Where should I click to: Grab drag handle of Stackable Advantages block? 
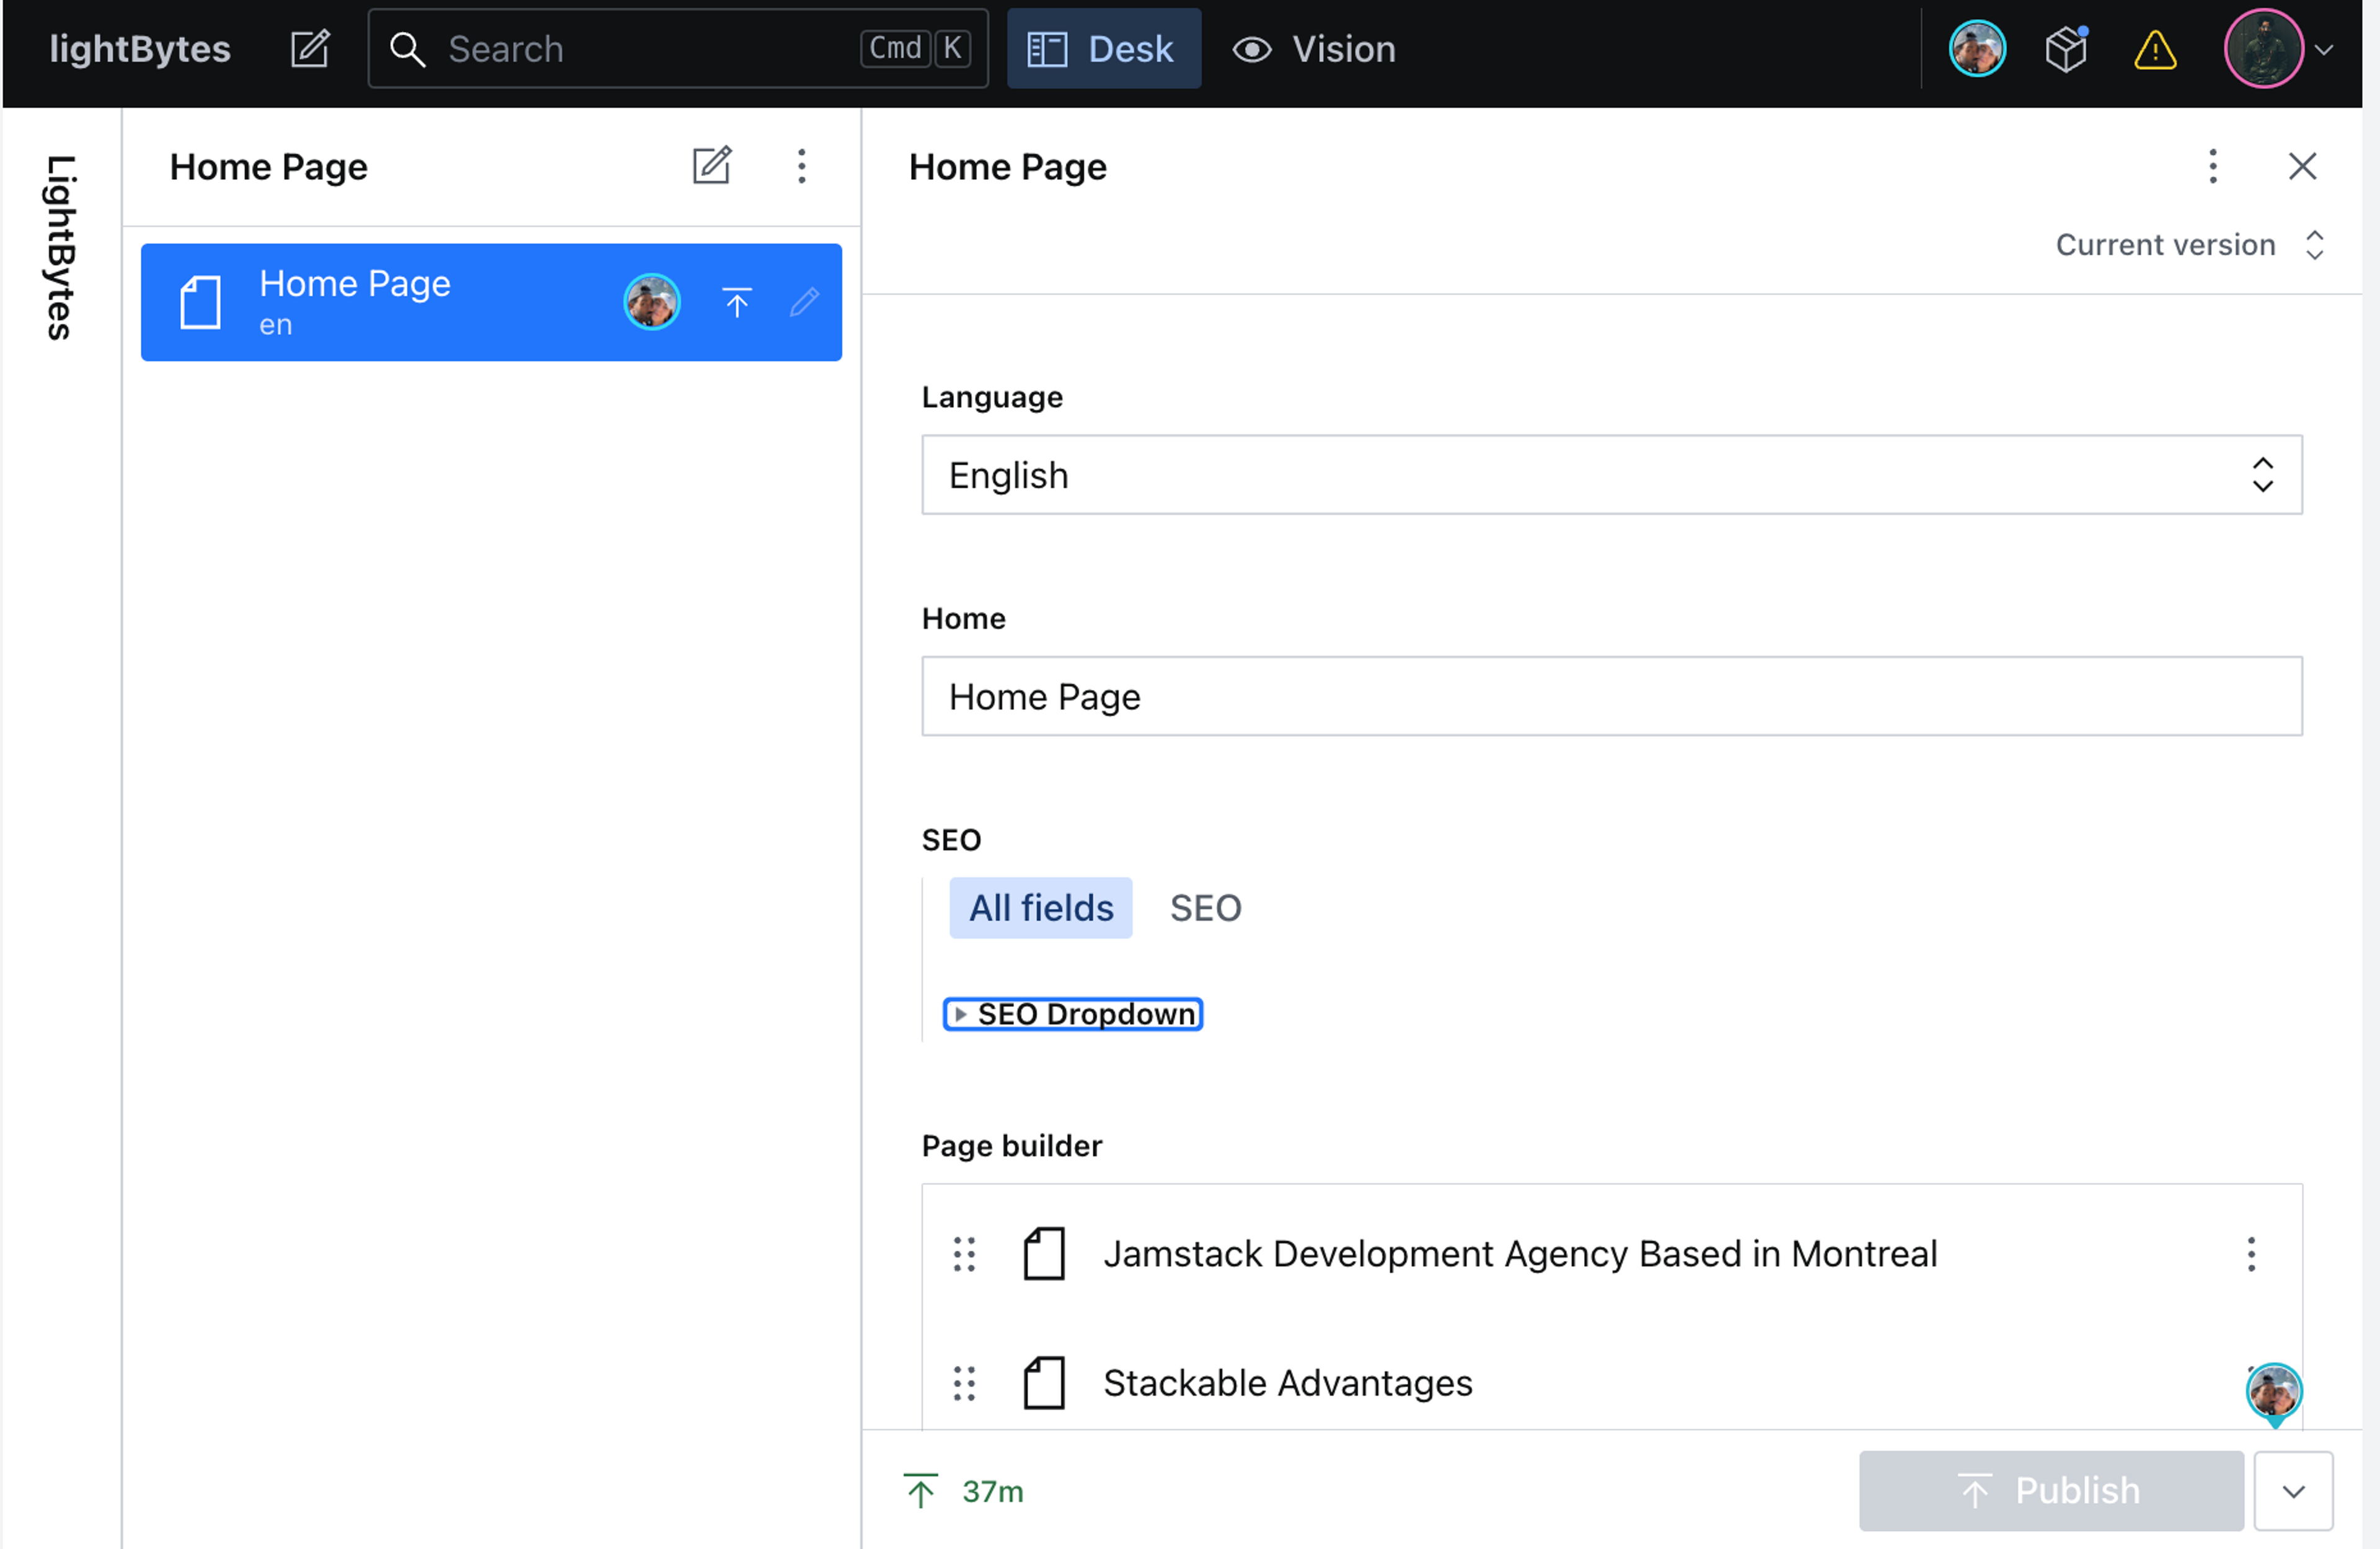point(964,1383)
